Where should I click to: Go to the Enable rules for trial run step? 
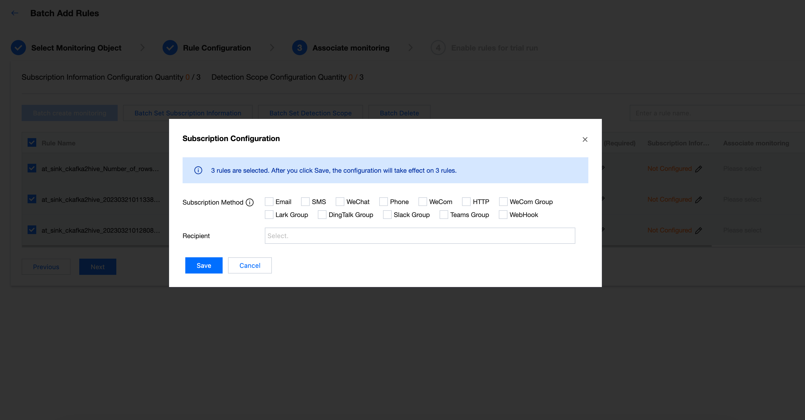[494, 48]
